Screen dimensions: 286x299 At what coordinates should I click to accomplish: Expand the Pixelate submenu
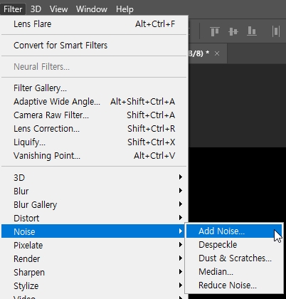click(x=94, y=245)
